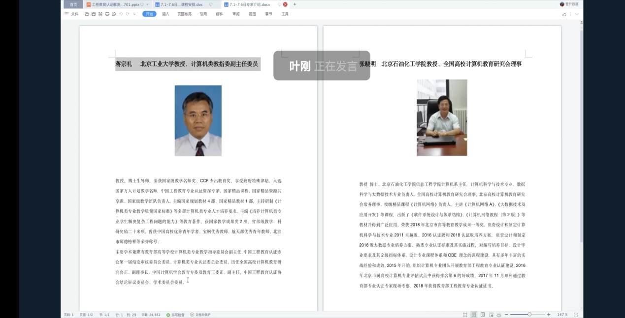Screen dimensions: 625x318
Task: Click the zoom in plus icon
Action: coord(549,315)
